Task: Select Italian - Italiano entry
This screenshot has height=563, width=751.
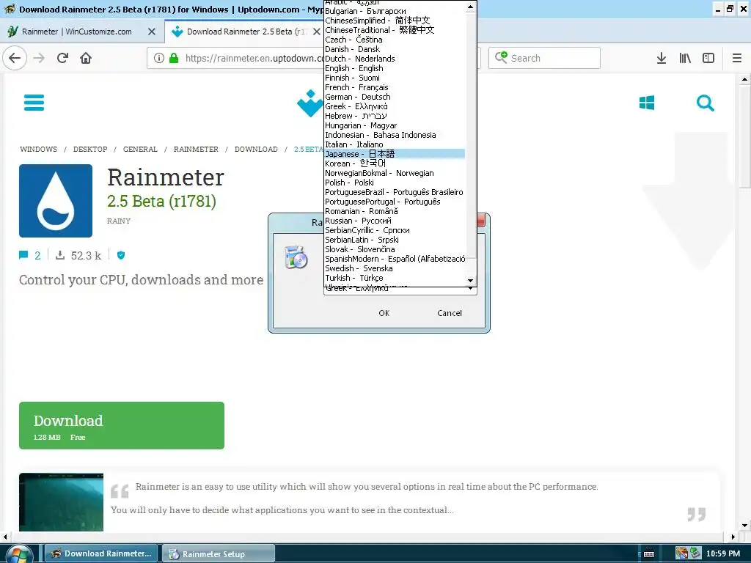Action: point(395,144)
